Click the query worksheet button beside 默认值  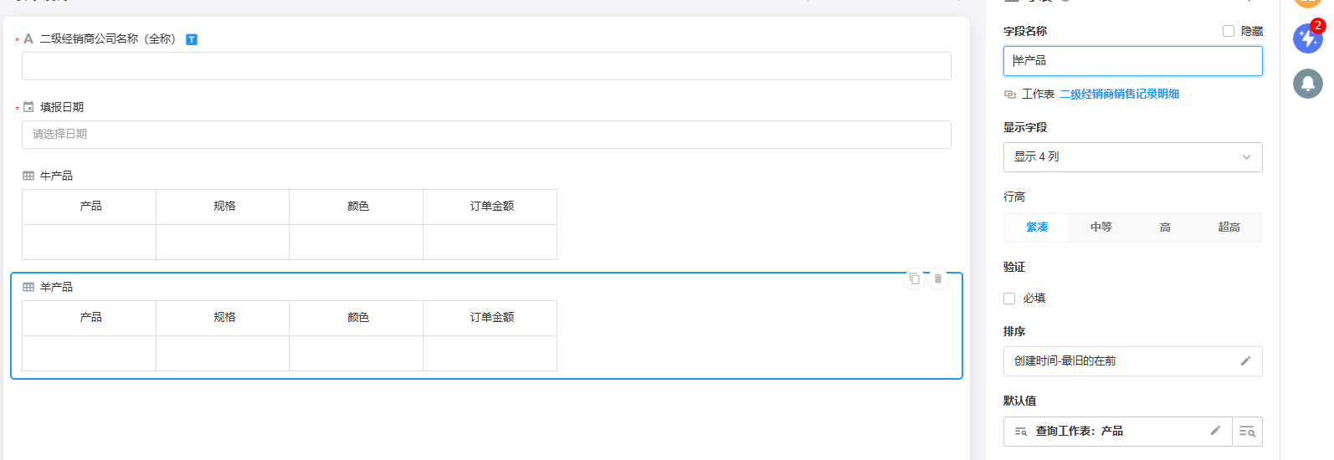(1247, 432)
